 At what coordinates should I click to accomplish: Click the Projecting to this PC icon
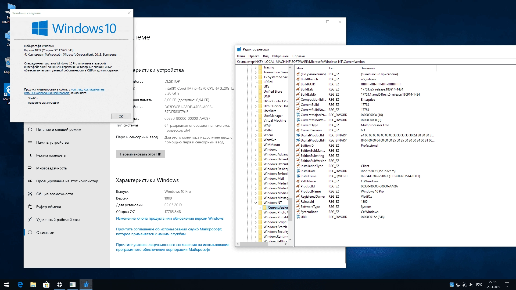coord(30,181)
